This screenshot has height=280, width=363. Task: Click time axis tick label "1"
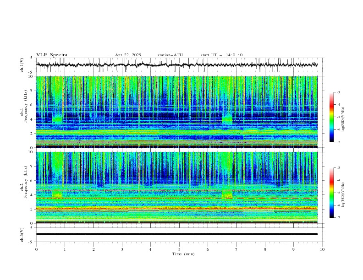tap(65, 249)
